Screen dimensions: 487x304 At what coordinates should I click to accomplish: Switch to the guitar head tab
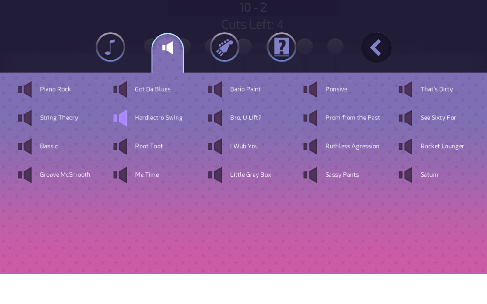click(224, 47)
